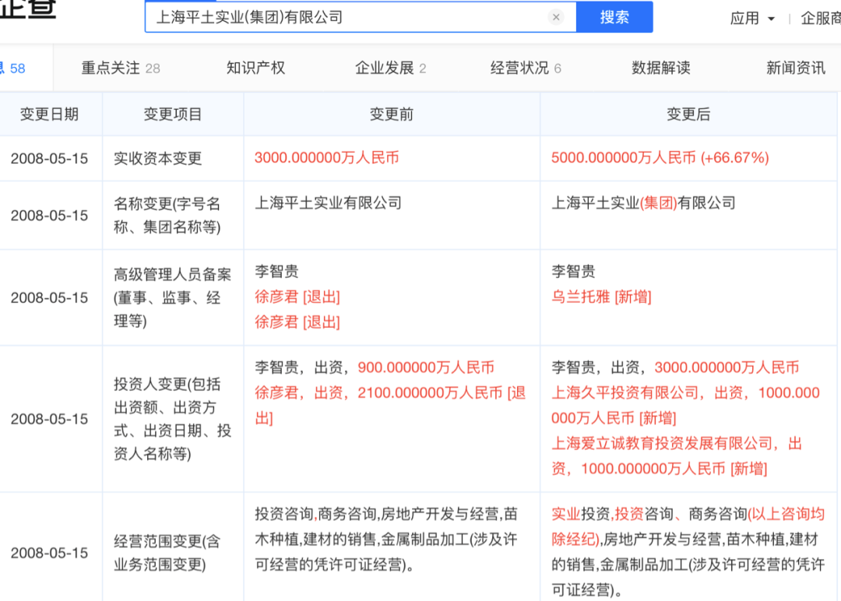Click the 变更前 column header
Viewport: 841px width, 601px height.
392,114
